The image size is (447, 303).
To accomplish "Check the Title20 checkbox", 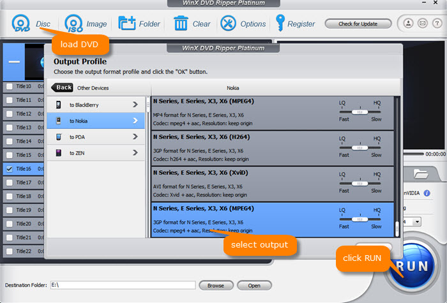I will click(x=10, y=223).
